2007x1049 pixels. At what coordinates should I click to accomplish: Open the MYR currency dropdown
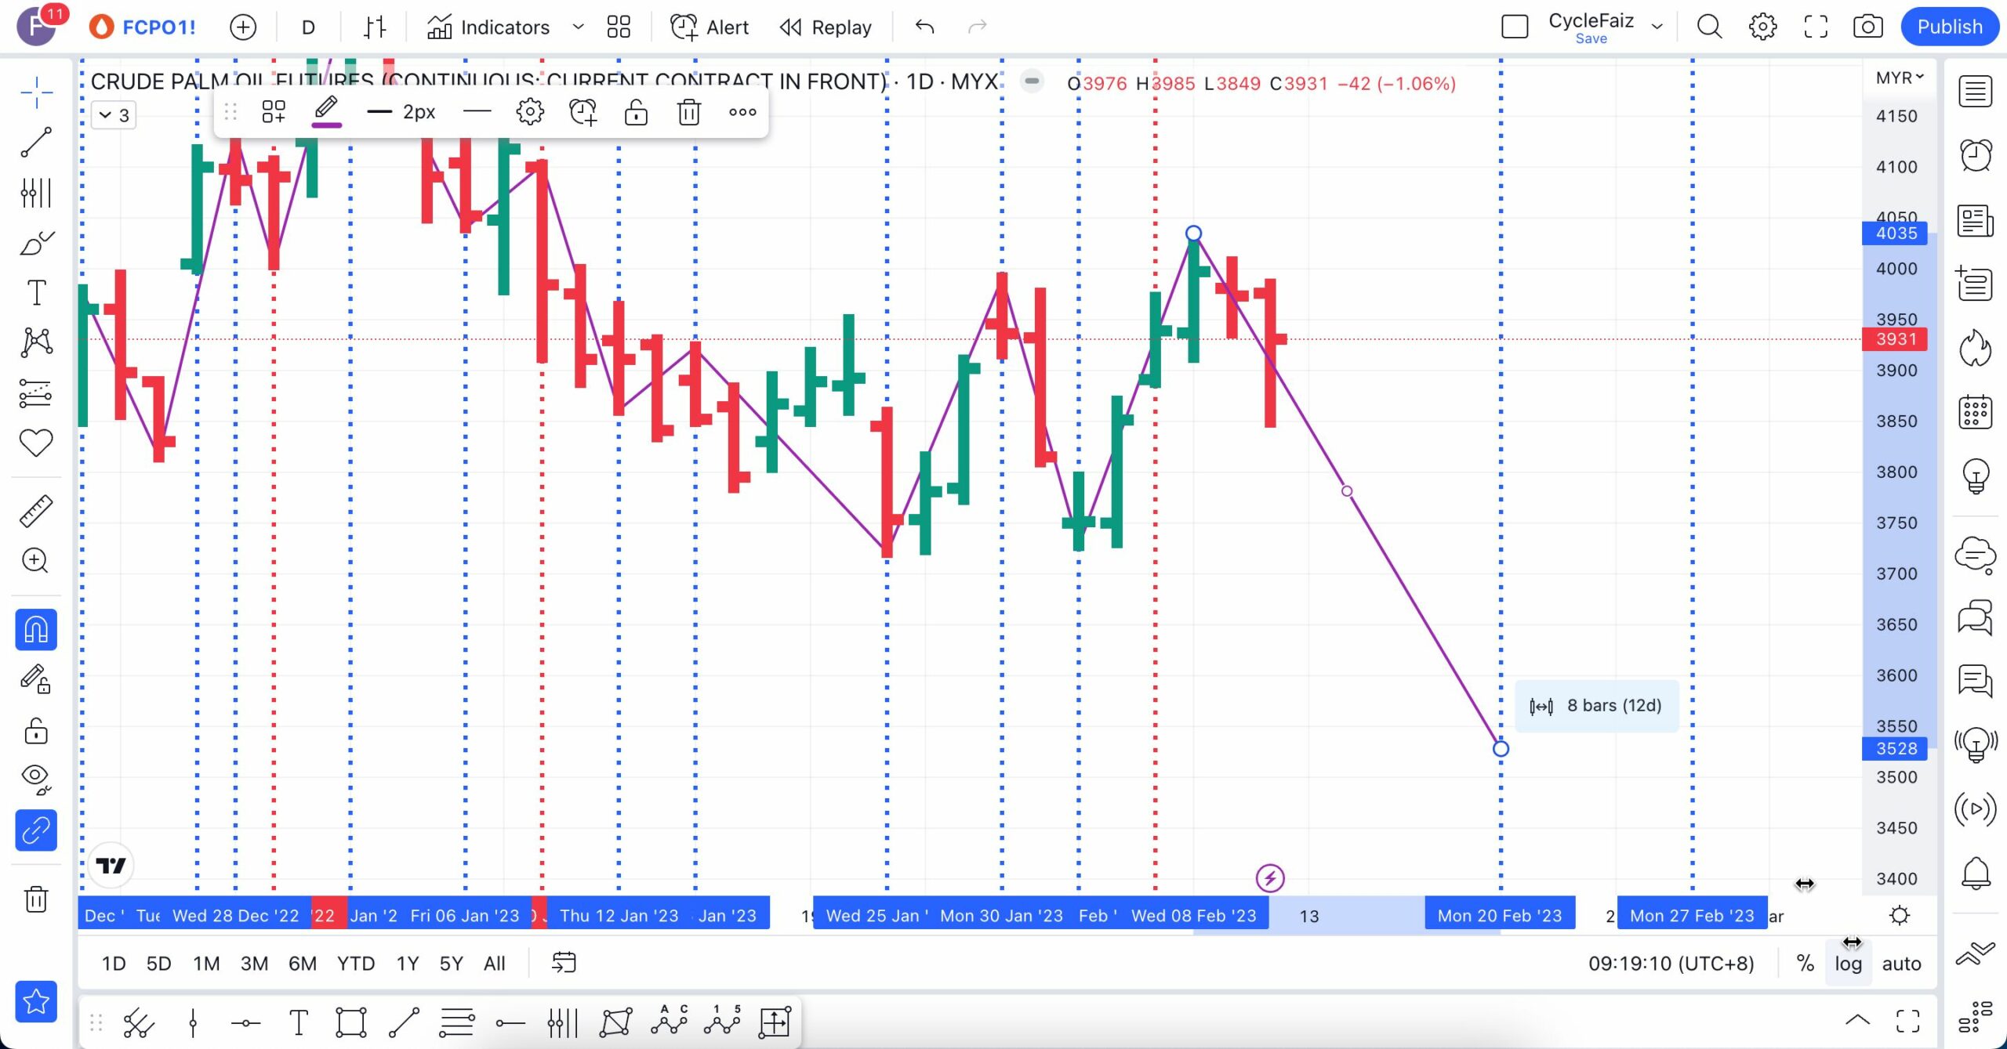point(1900,78)
